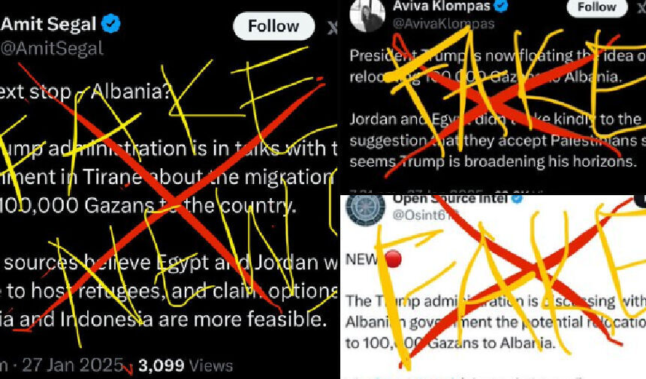The image size is (646, 379).
Task: Click the dark button in Open Source Intel post corner
Action: tap(640, 200)
